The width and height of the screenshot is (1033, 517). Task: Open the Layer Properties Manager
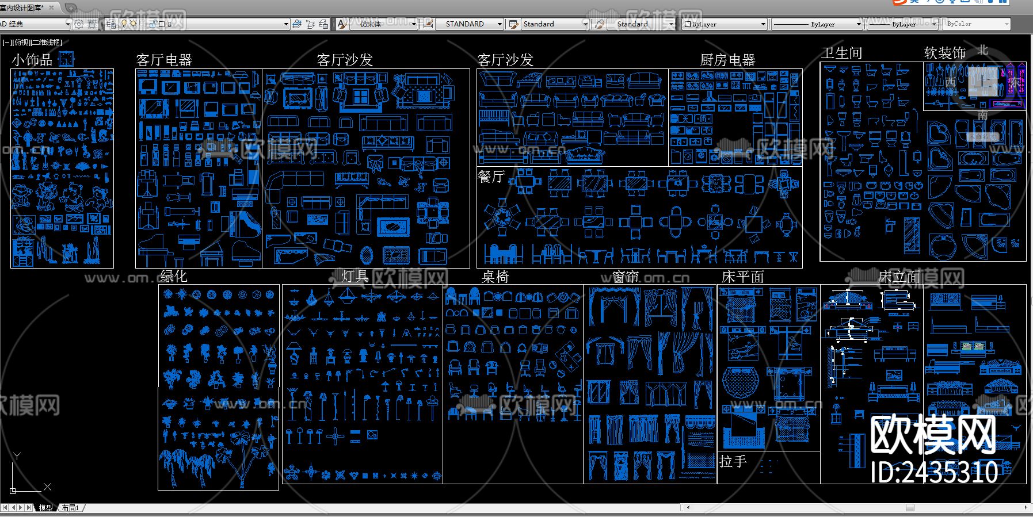[x=111, y=24]
